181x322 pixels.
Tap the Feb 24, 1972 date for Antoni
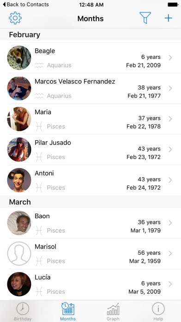pyautogui.click(x=144, y=188)
